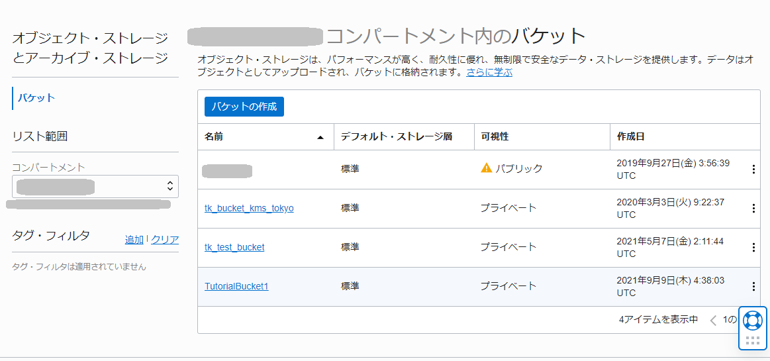This screenshot has height=361, width=770.
Task: Select バケット in the left sidebar
Action: click(x=36, y=98)
